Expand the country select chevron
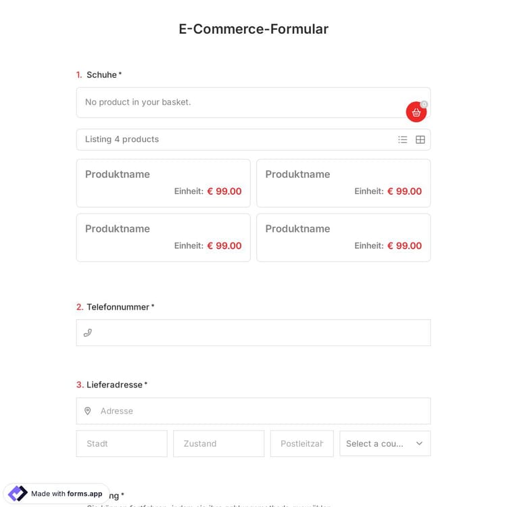 pos(419,443)
